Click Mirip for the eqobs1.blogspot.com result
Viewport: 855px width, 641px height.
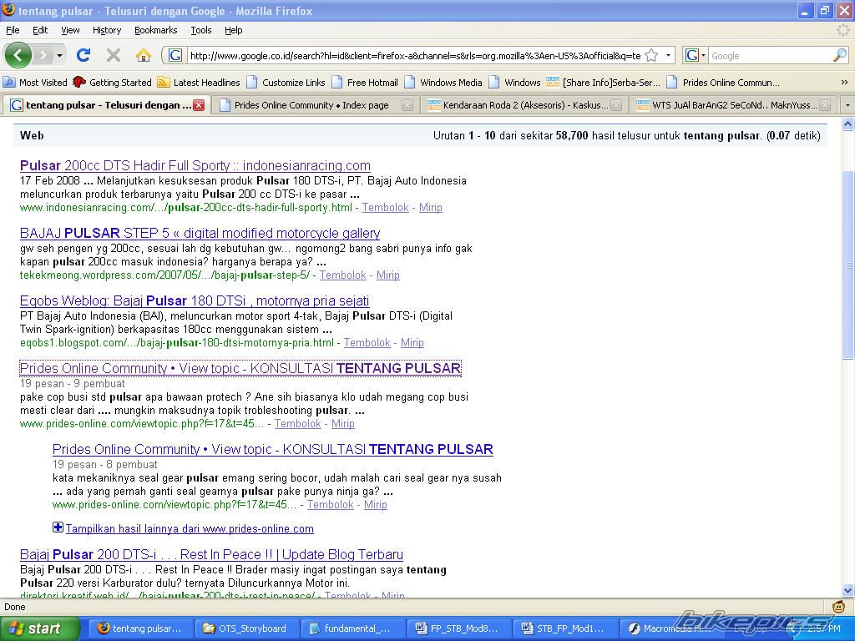(x=412, y=342)
